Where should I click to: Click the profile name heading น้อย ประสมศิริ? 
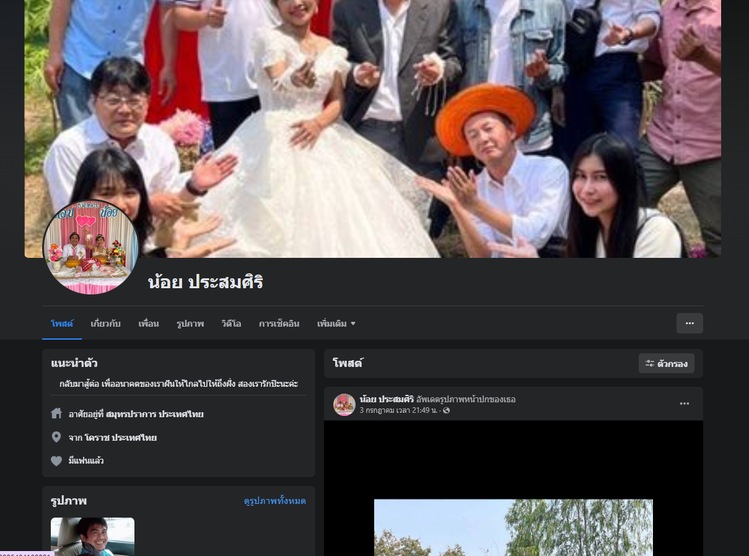point(206,283)
